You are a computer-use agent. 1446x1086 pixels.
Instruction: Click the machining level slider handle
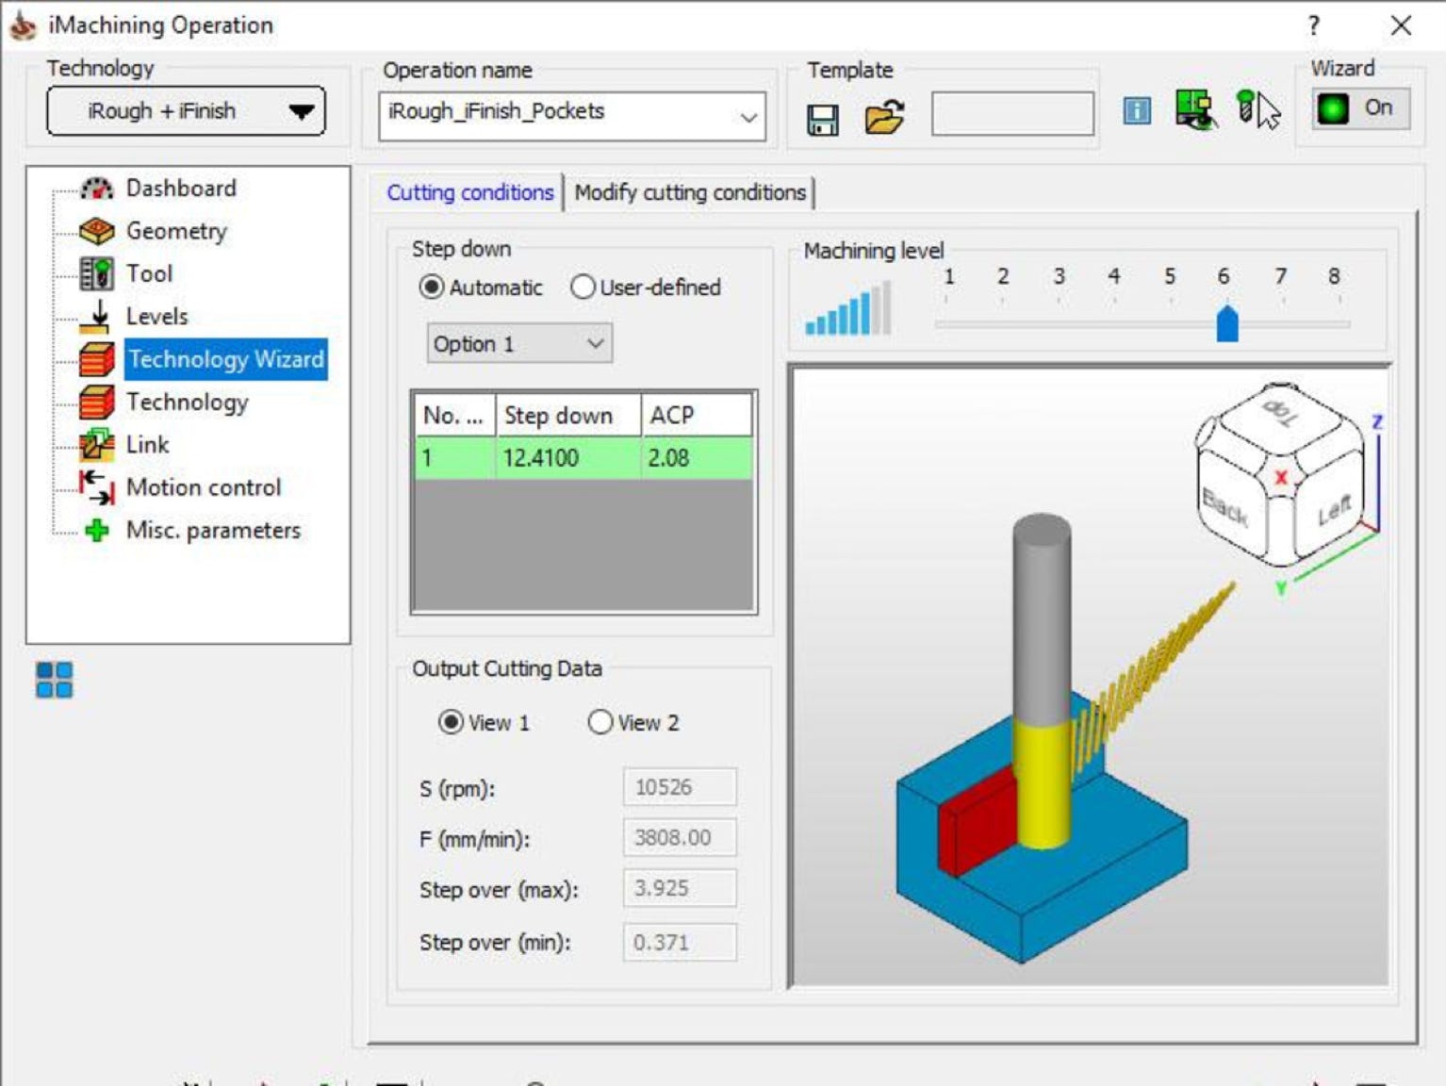click(1226, 323)
